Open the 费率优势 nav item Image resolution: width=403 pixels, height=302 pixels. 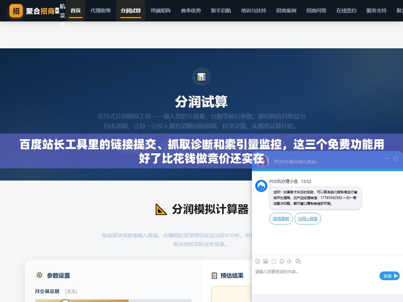191,10
